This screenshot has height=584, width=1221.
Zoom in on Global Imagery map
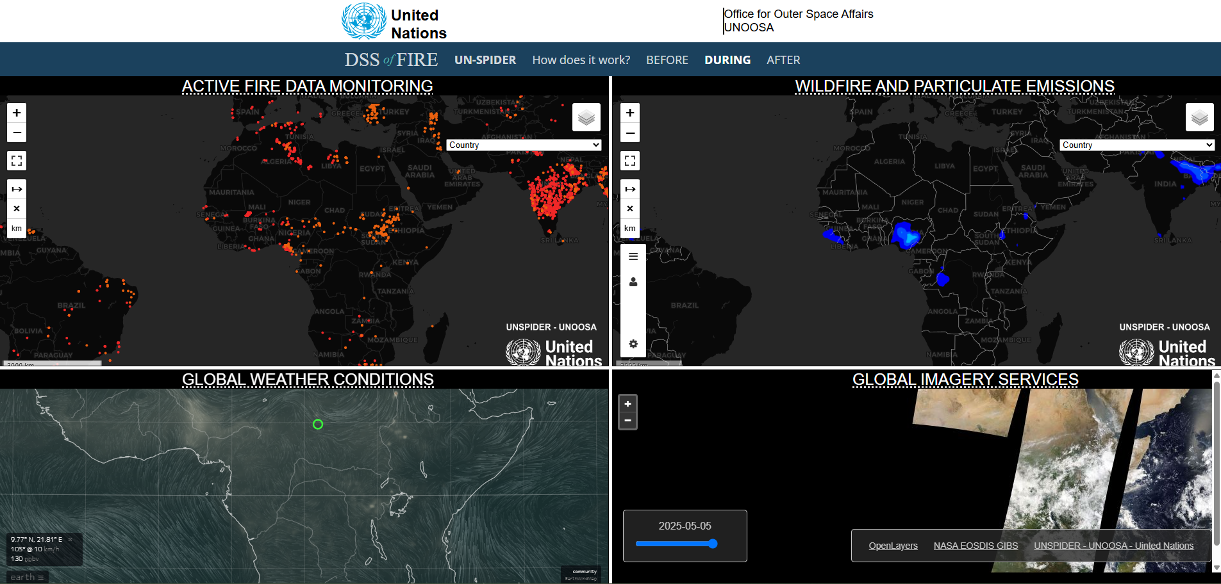coord(628,404)
